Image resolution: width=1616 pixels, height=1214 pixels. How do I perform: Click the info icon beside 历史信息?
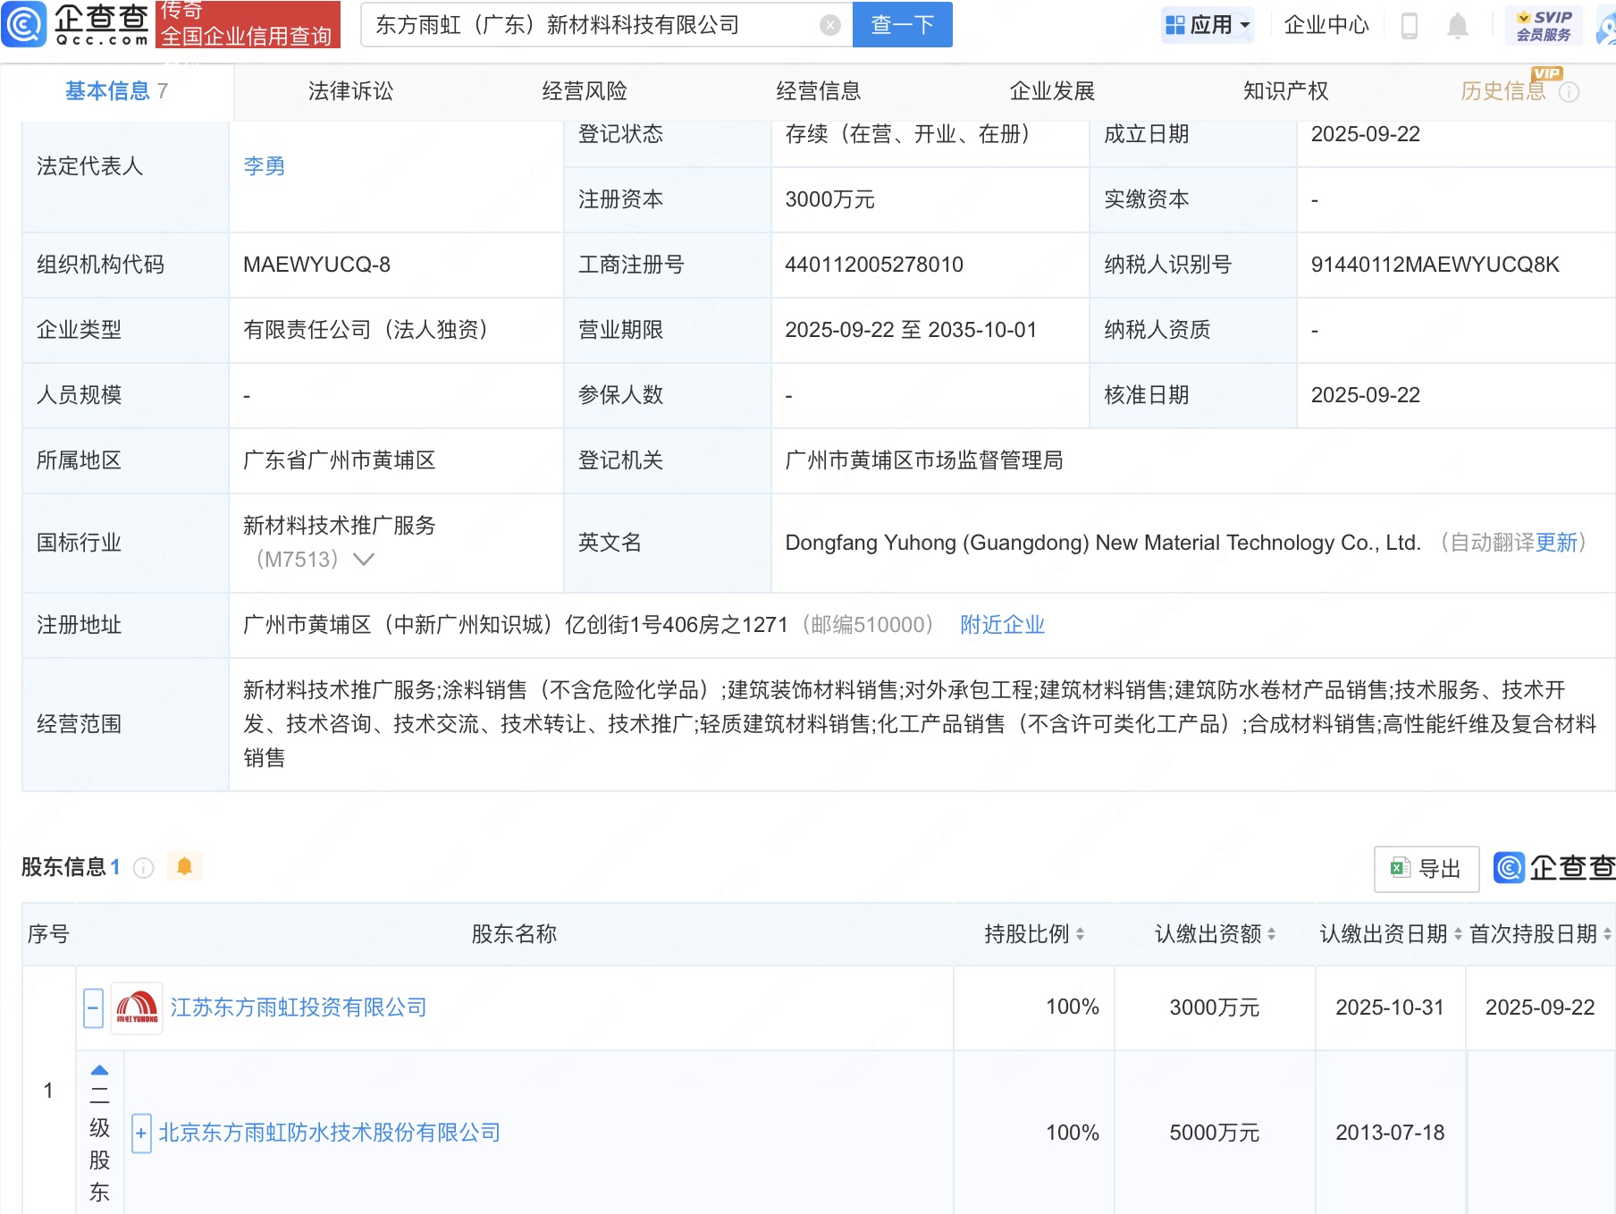tap(1570, 92)
